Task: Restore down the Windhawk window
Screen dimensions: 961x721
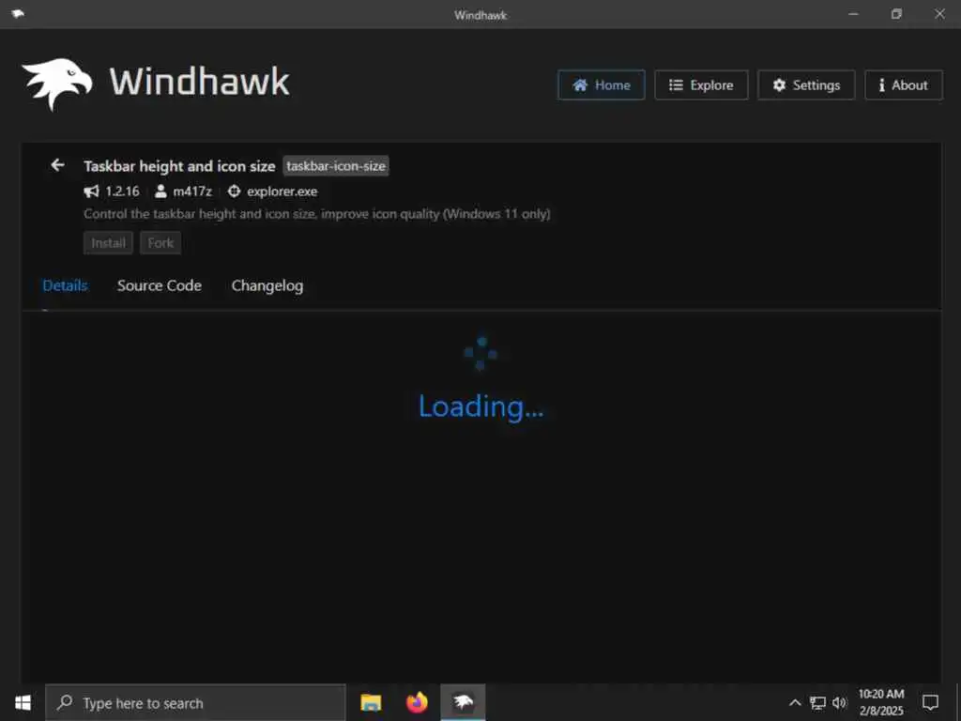Action: pos(896,13)
